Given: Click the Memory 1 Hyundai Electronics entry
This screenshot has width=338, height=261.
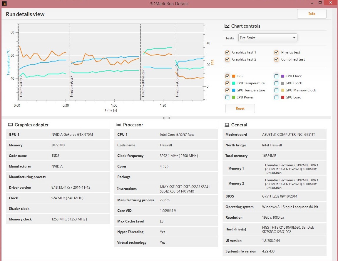Looking at the screenshot, I should click(x=292, y=169).
